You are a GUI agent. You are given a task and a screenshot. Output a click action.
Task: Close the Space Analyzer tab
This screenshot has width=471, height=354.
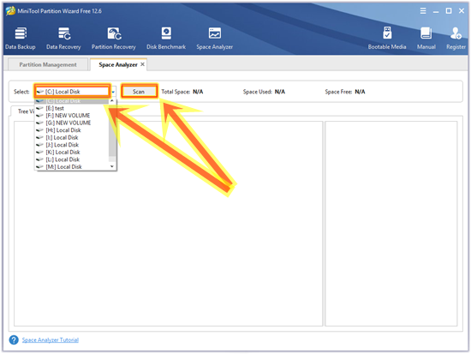point(143,64)
